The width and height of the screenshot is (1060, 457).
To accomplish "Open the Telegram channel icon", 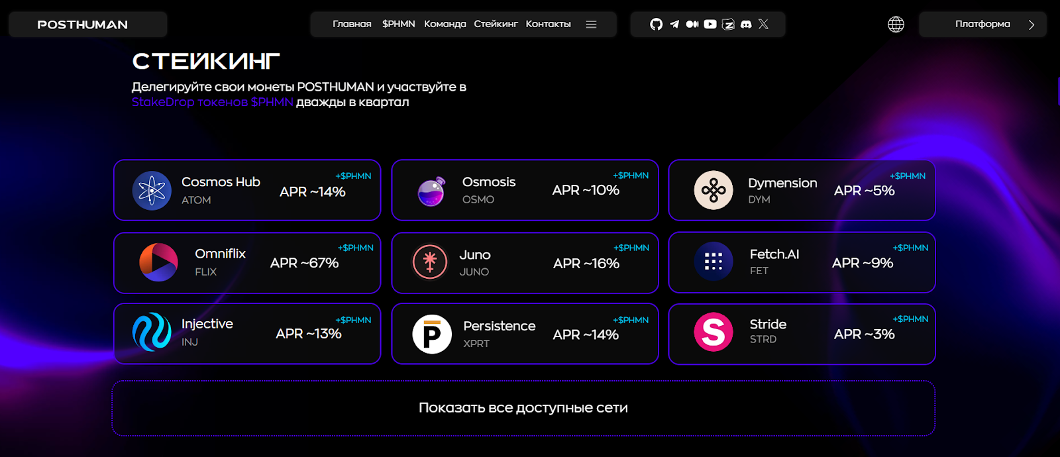I will click(x=674, y=24).
